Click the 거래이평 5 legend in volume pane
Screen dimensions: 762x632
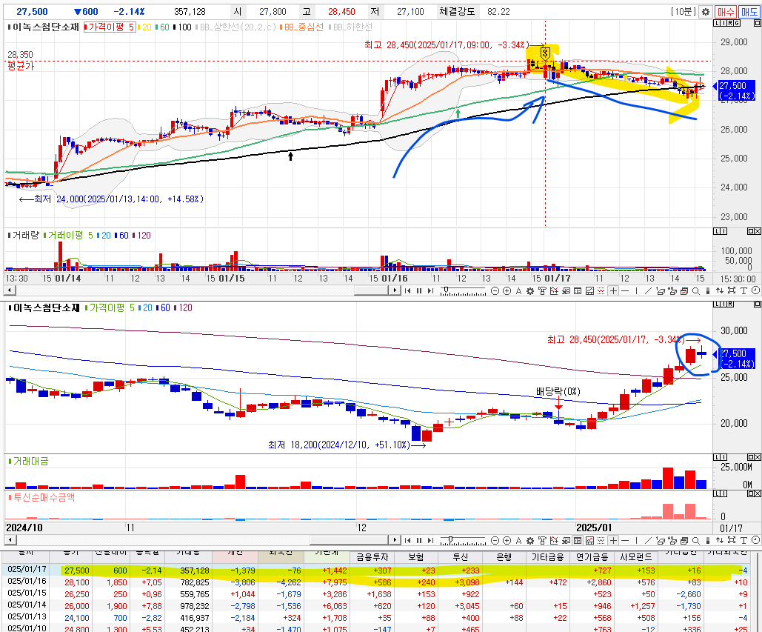[67, 236]
